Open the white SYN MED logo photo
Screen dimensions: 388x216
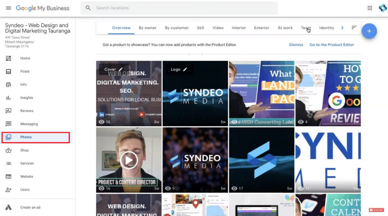coord(328,160)
